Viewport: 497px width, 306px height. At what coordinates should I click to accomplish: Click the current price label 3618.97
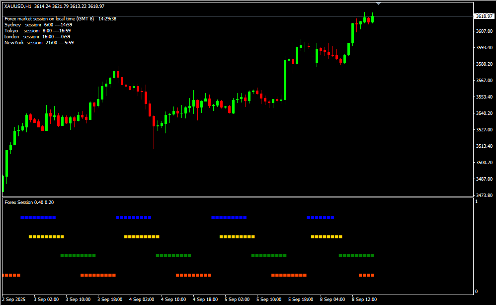(x=484, y=16)
